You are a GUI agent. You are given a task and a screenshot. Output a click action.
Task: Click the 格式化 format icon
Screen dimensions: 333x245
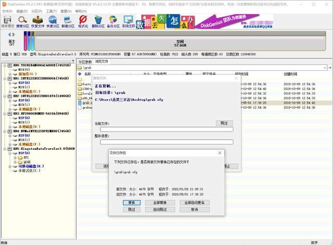click(83, 22)
